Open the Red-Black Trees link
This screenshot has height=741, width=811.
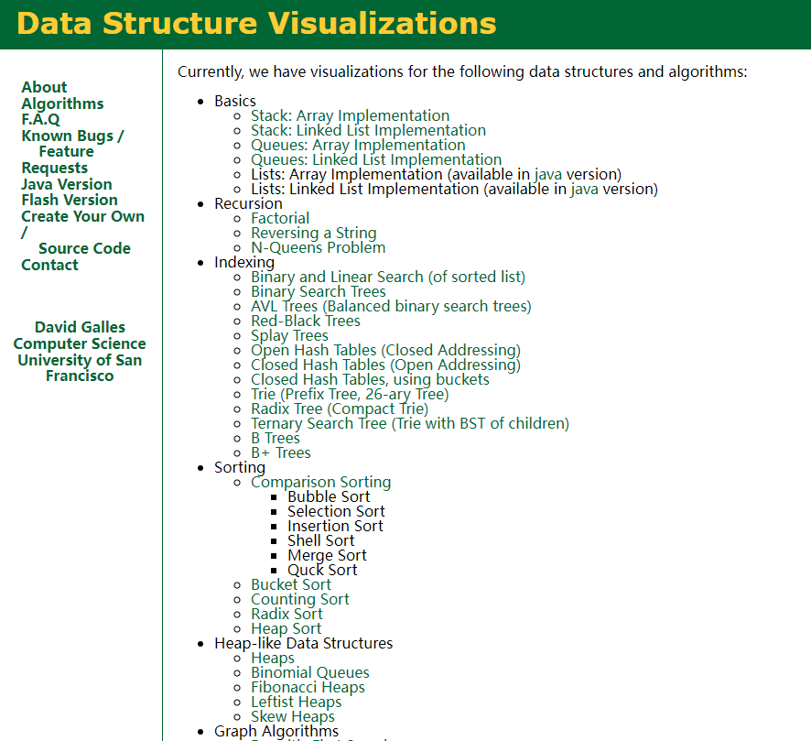(306, 321)
